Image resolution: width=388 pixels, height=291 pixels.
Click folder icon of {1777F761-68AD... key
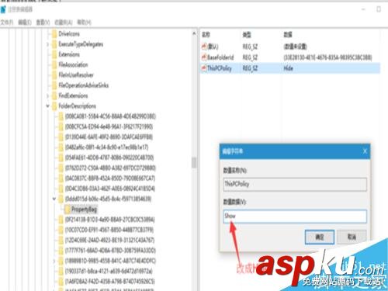coord(61,251)
